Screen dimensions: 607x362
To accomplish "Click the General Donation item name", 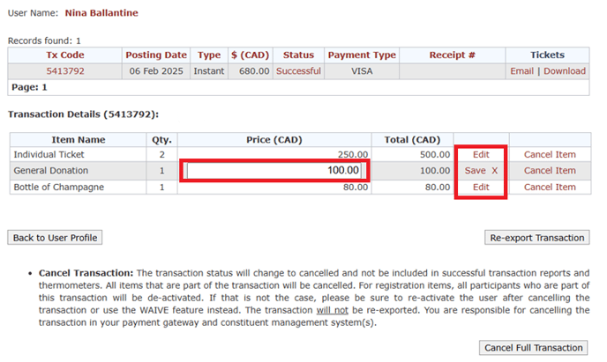I will click(50, 171).
